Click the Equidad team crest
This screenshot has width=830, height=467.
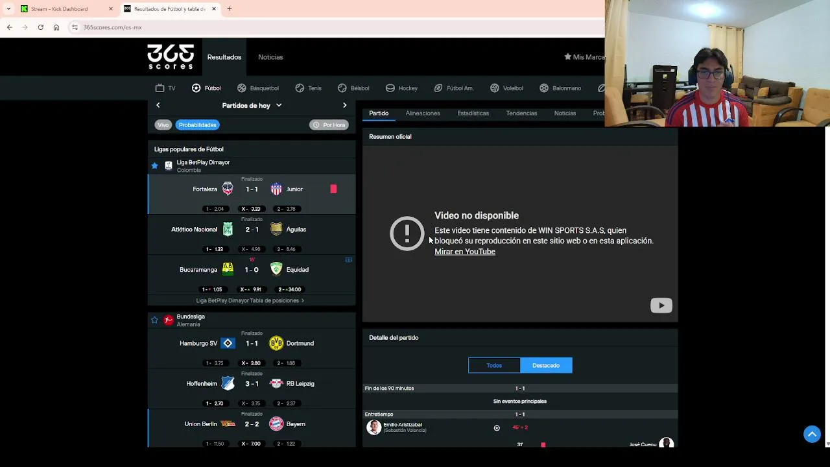point(276,269)
